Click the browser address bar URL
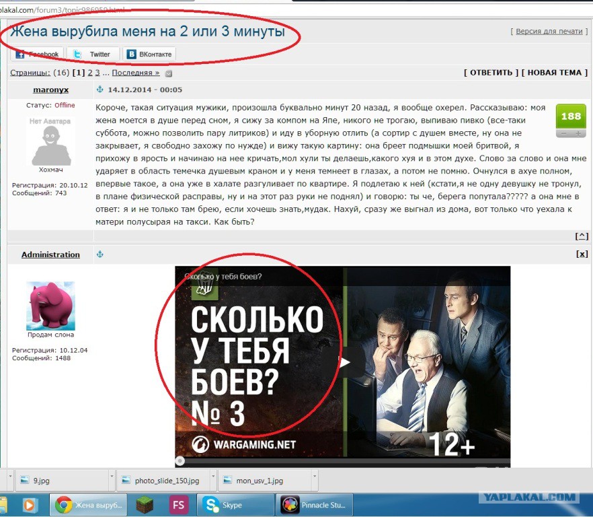593x517 pixels. click(x=63, y=10)
